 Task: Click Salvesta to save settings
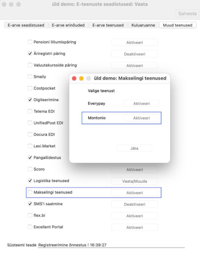[187, 13]
